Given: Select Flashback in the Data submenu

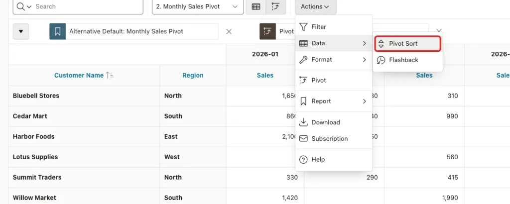Looking at the screenshot, I should [407, 60].
